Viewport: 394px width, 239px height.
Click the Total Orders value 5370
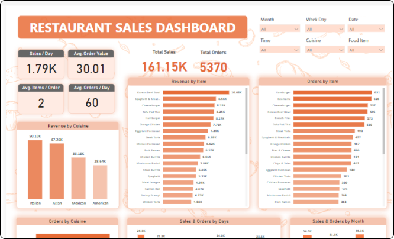(213, 67)
